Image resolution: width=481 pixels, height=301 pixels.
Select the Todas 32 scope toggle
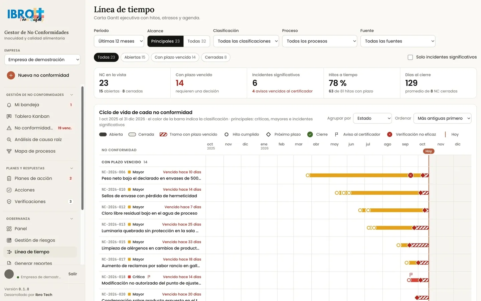(197, 41)
